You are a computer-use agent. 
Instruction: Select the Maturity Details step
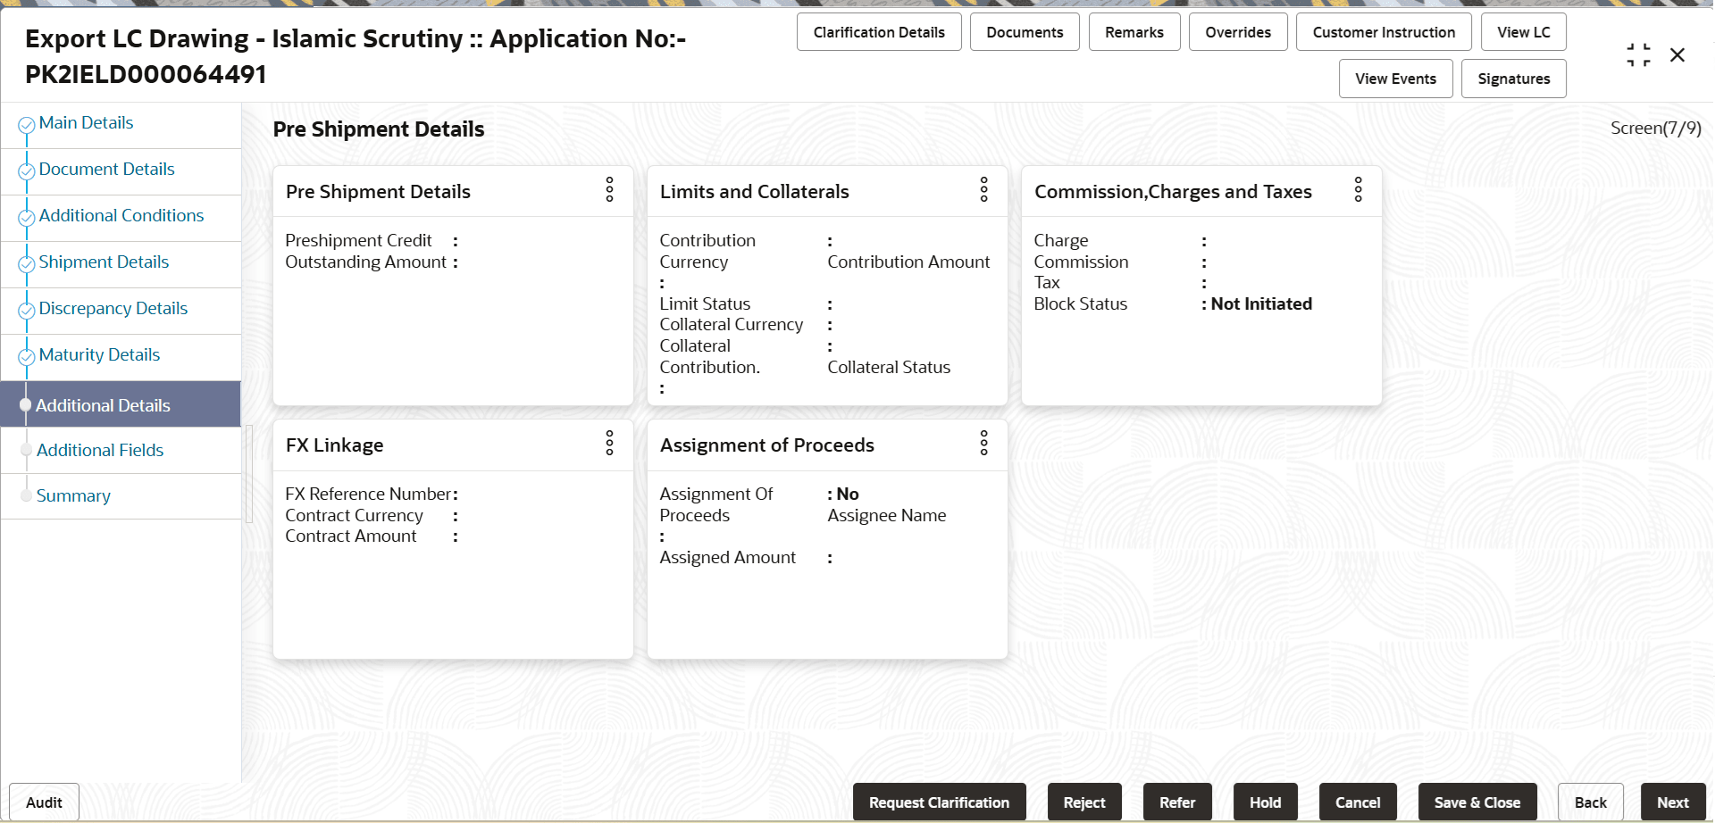99,354
